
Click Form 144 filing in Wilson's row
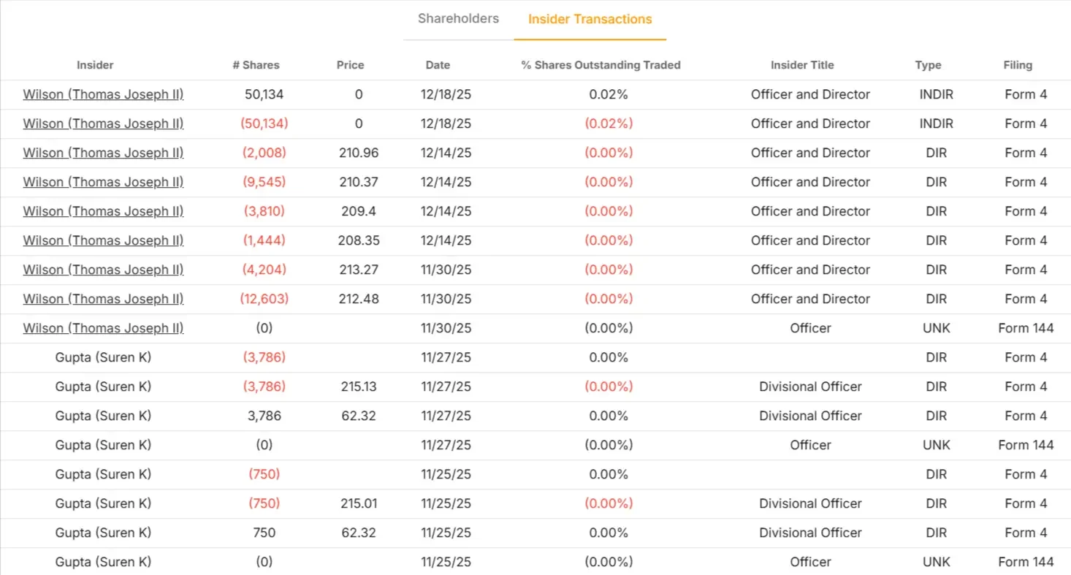coord(1026,328)
